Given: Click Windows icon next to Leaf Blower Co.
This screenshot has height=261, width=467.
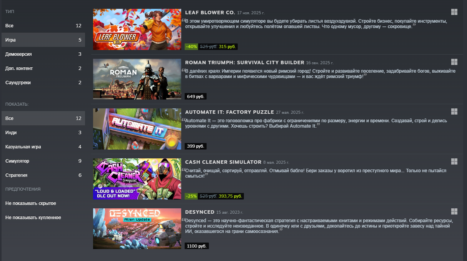Looking at the screenshot, I should pos(454,12).
